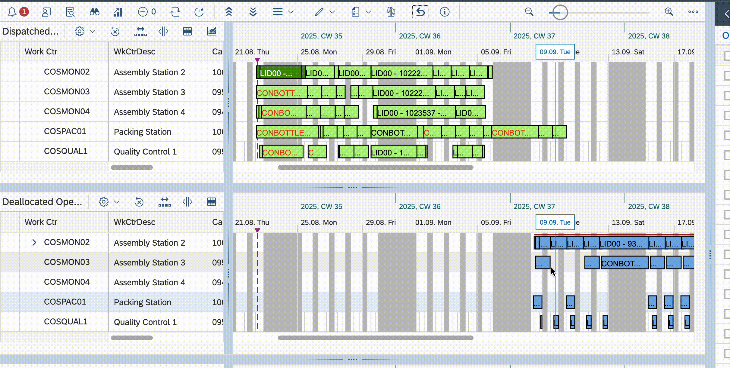
Task: Click the balance scale icon
Action: click(x=391, y=12)
